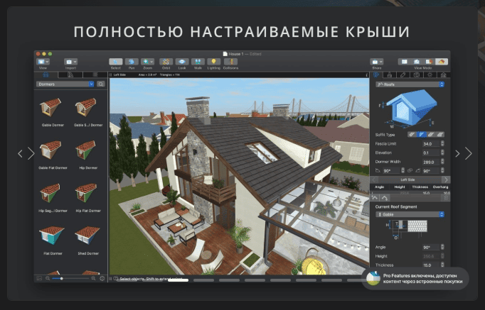This screenshot has width=485, height=310.
Task: Open library settings gear icon
Action: 102,278
